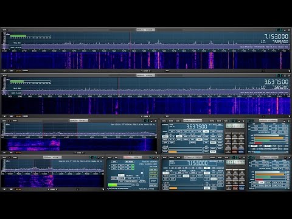Toggle MUTE in 7.153.000 RX Control
Viewport: 292px width, 219px height.
[165, 188]
